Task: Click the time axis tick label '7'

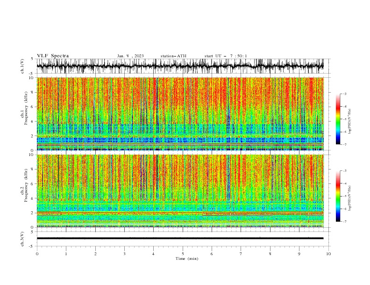Action: pos(241,254)
